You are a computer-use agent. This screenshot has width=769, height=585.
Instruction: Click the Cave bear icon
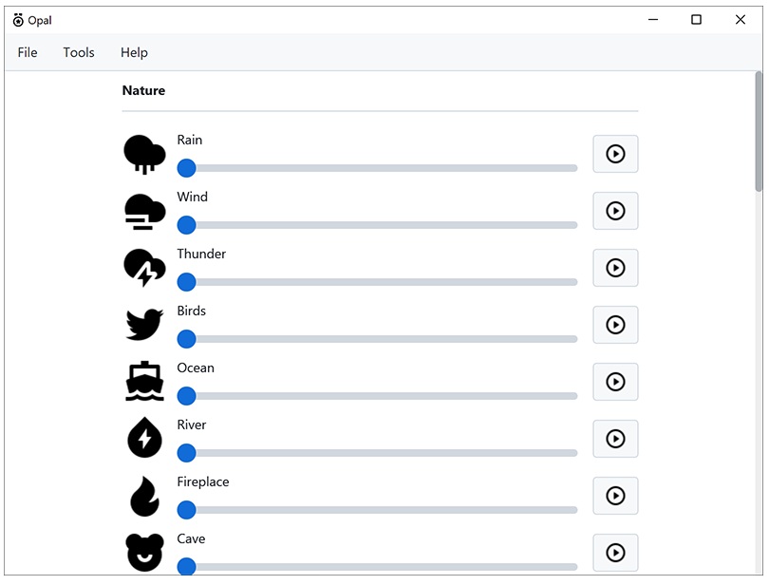(144, 552)
